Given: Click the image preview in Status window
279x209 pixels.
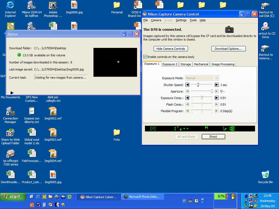Looking at the screenshot, I should tap(115, 62).
